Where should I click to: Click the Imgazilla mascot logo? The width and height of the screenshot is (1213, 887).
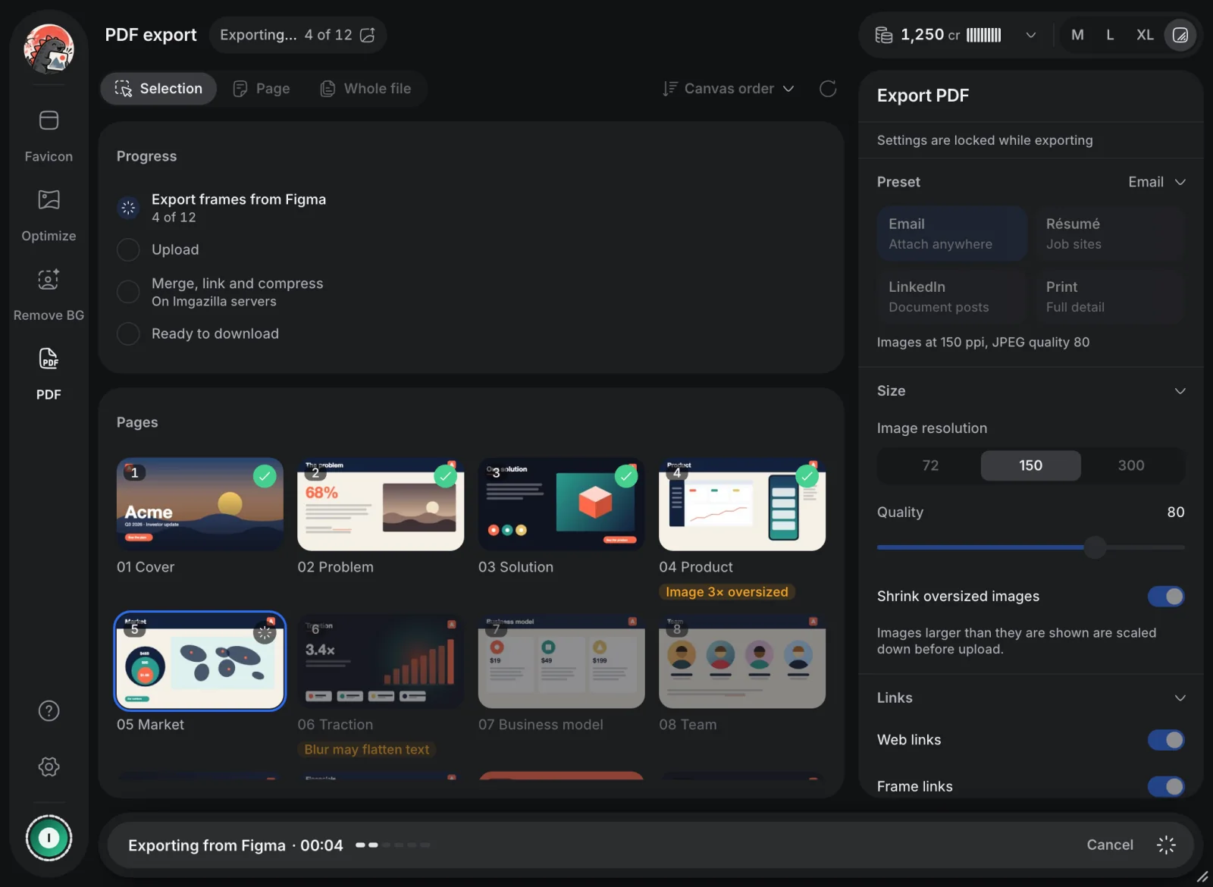pos(49,49)
